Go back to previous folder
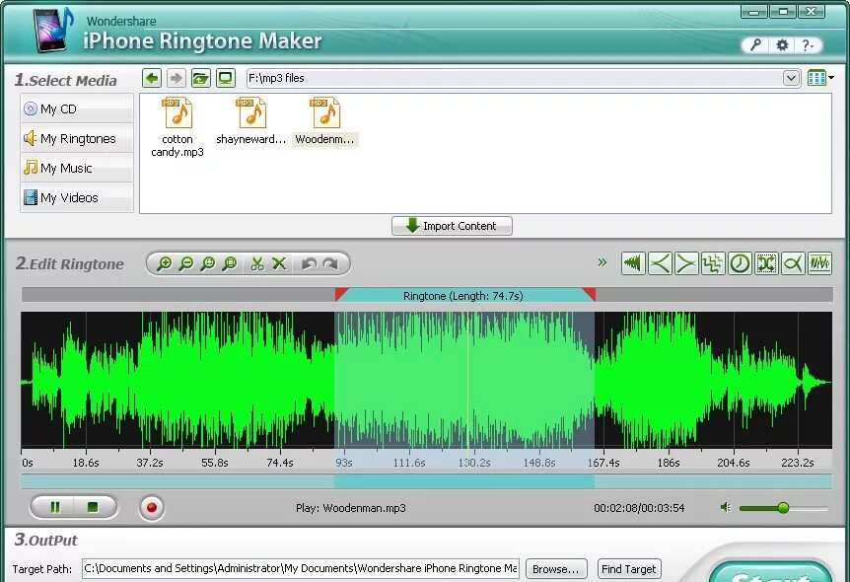Screen dimensions: 850x582 (x=152, y=78)
